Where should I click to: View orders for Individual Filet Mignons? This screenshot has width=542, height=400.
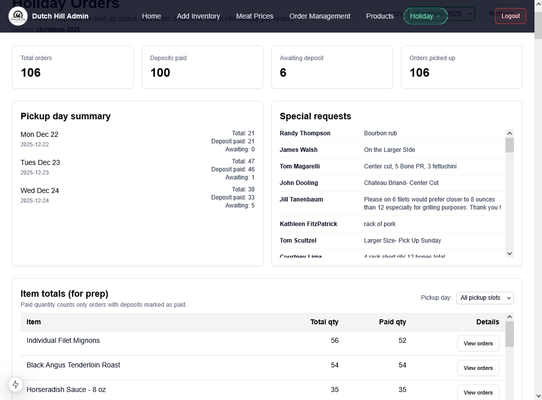click(x=478, y=343)
